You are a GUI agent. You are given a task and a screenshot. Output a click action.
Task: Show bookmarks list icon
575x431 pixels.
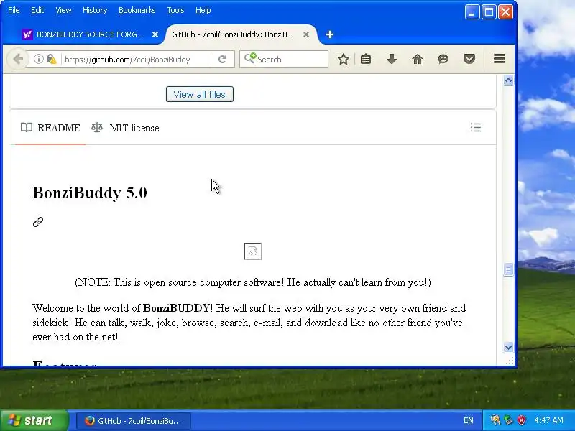click(x=366, y=59)
